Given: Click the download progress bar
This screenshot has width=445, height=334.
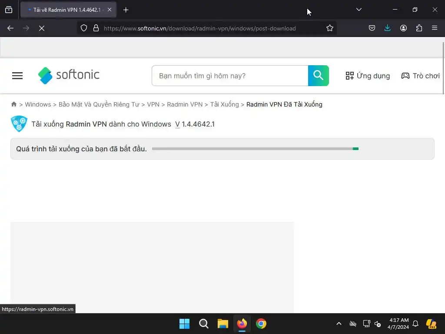Looking at the screenshot, I should [255, 149].
